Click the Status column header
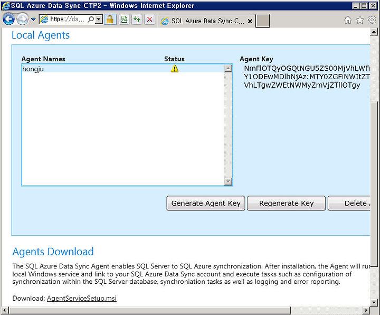The image size is (380, 315). [x=174, y=59]
